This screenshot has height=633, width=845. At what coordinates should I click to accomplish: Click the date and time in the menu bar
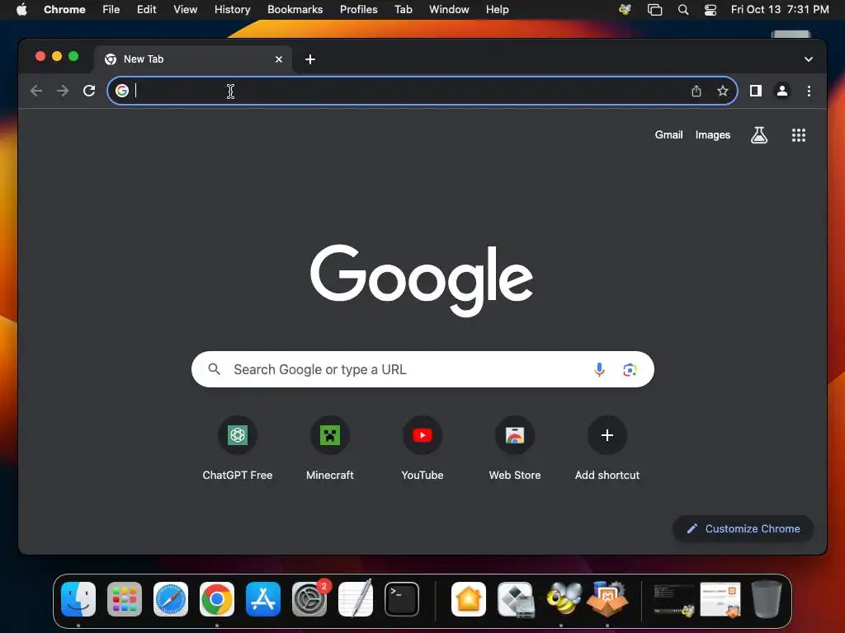[779, 10]
